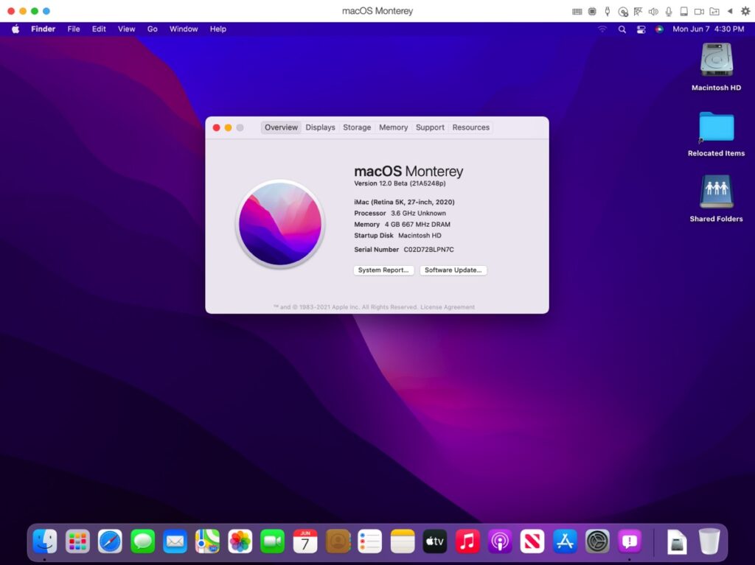Open the Parallels keyboard device icon
The height and width of the screenshot is (565, 755).
pyautogui.click(x=577, y=11)
